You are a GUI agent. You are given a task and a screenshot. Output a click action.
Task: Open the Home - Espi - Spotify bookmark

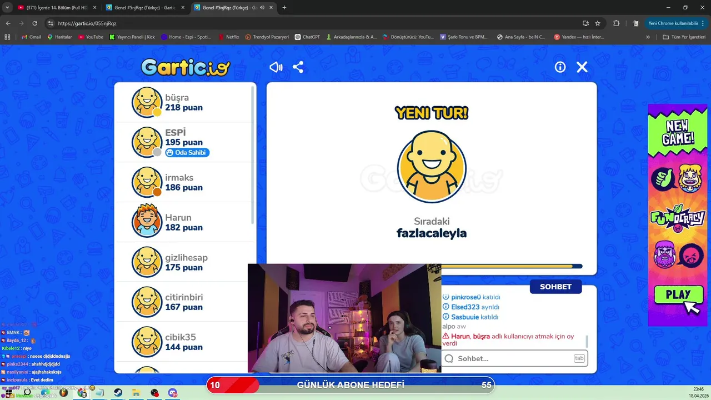pyautogui.click(x=186, y=37)
